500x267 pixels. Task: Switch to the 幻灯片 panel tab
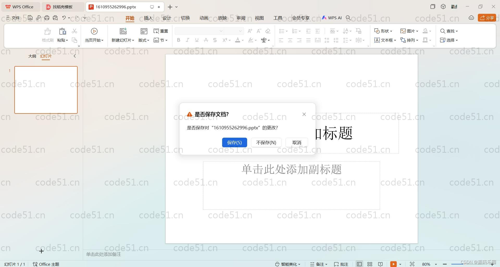tap(46, 56)
